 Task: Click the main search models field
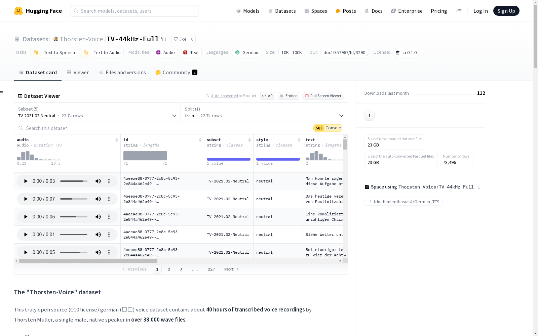click(x=134, y=11)
